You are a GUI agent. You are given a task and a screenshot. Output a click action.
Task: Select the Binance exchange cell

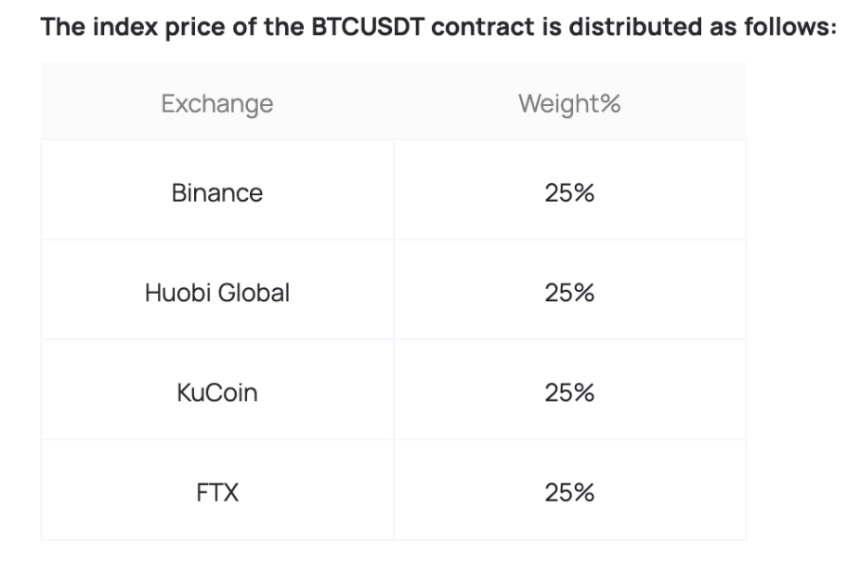pos(216,193)
